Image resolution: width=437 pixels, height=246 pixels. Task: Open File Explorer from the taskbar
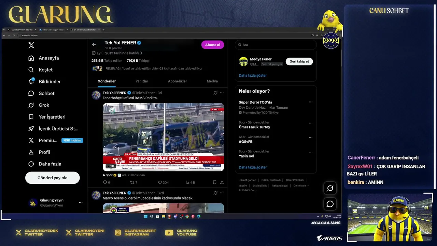point(164,216)
